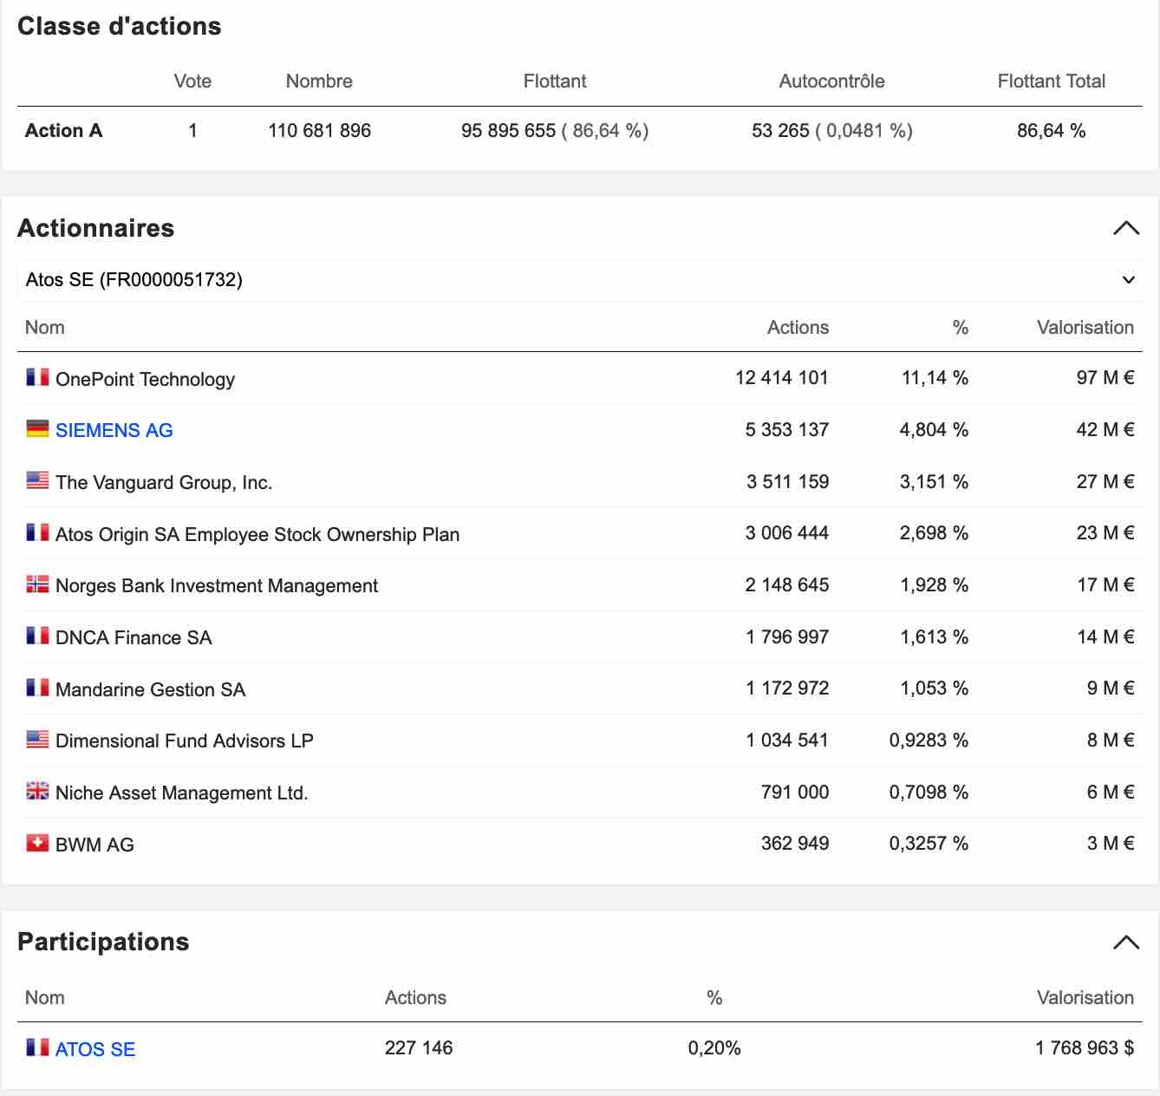Click the 14 M € valuation for DNCA
The width and height of the screenshot is (1160, 1096).
(1105, 636)
